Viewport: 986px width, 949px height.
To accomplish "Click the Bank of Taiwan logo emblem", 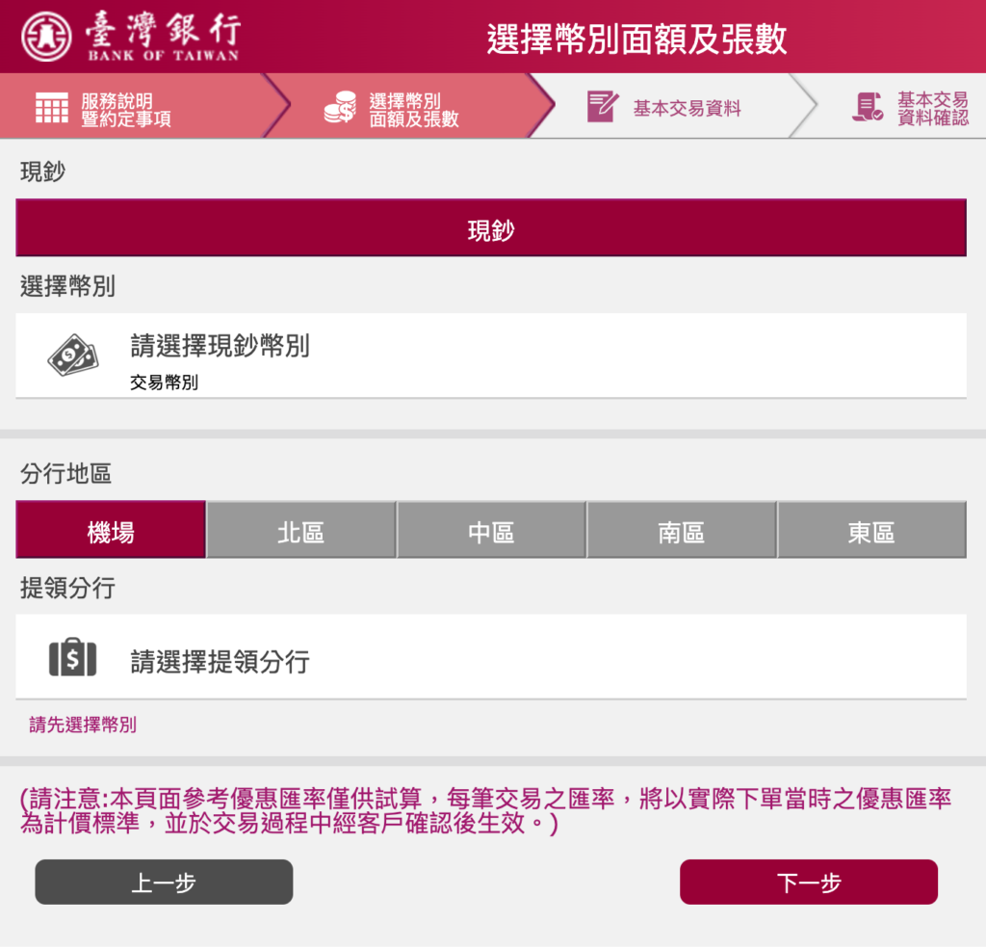I will pyautogui.click(x=46, y=37).
